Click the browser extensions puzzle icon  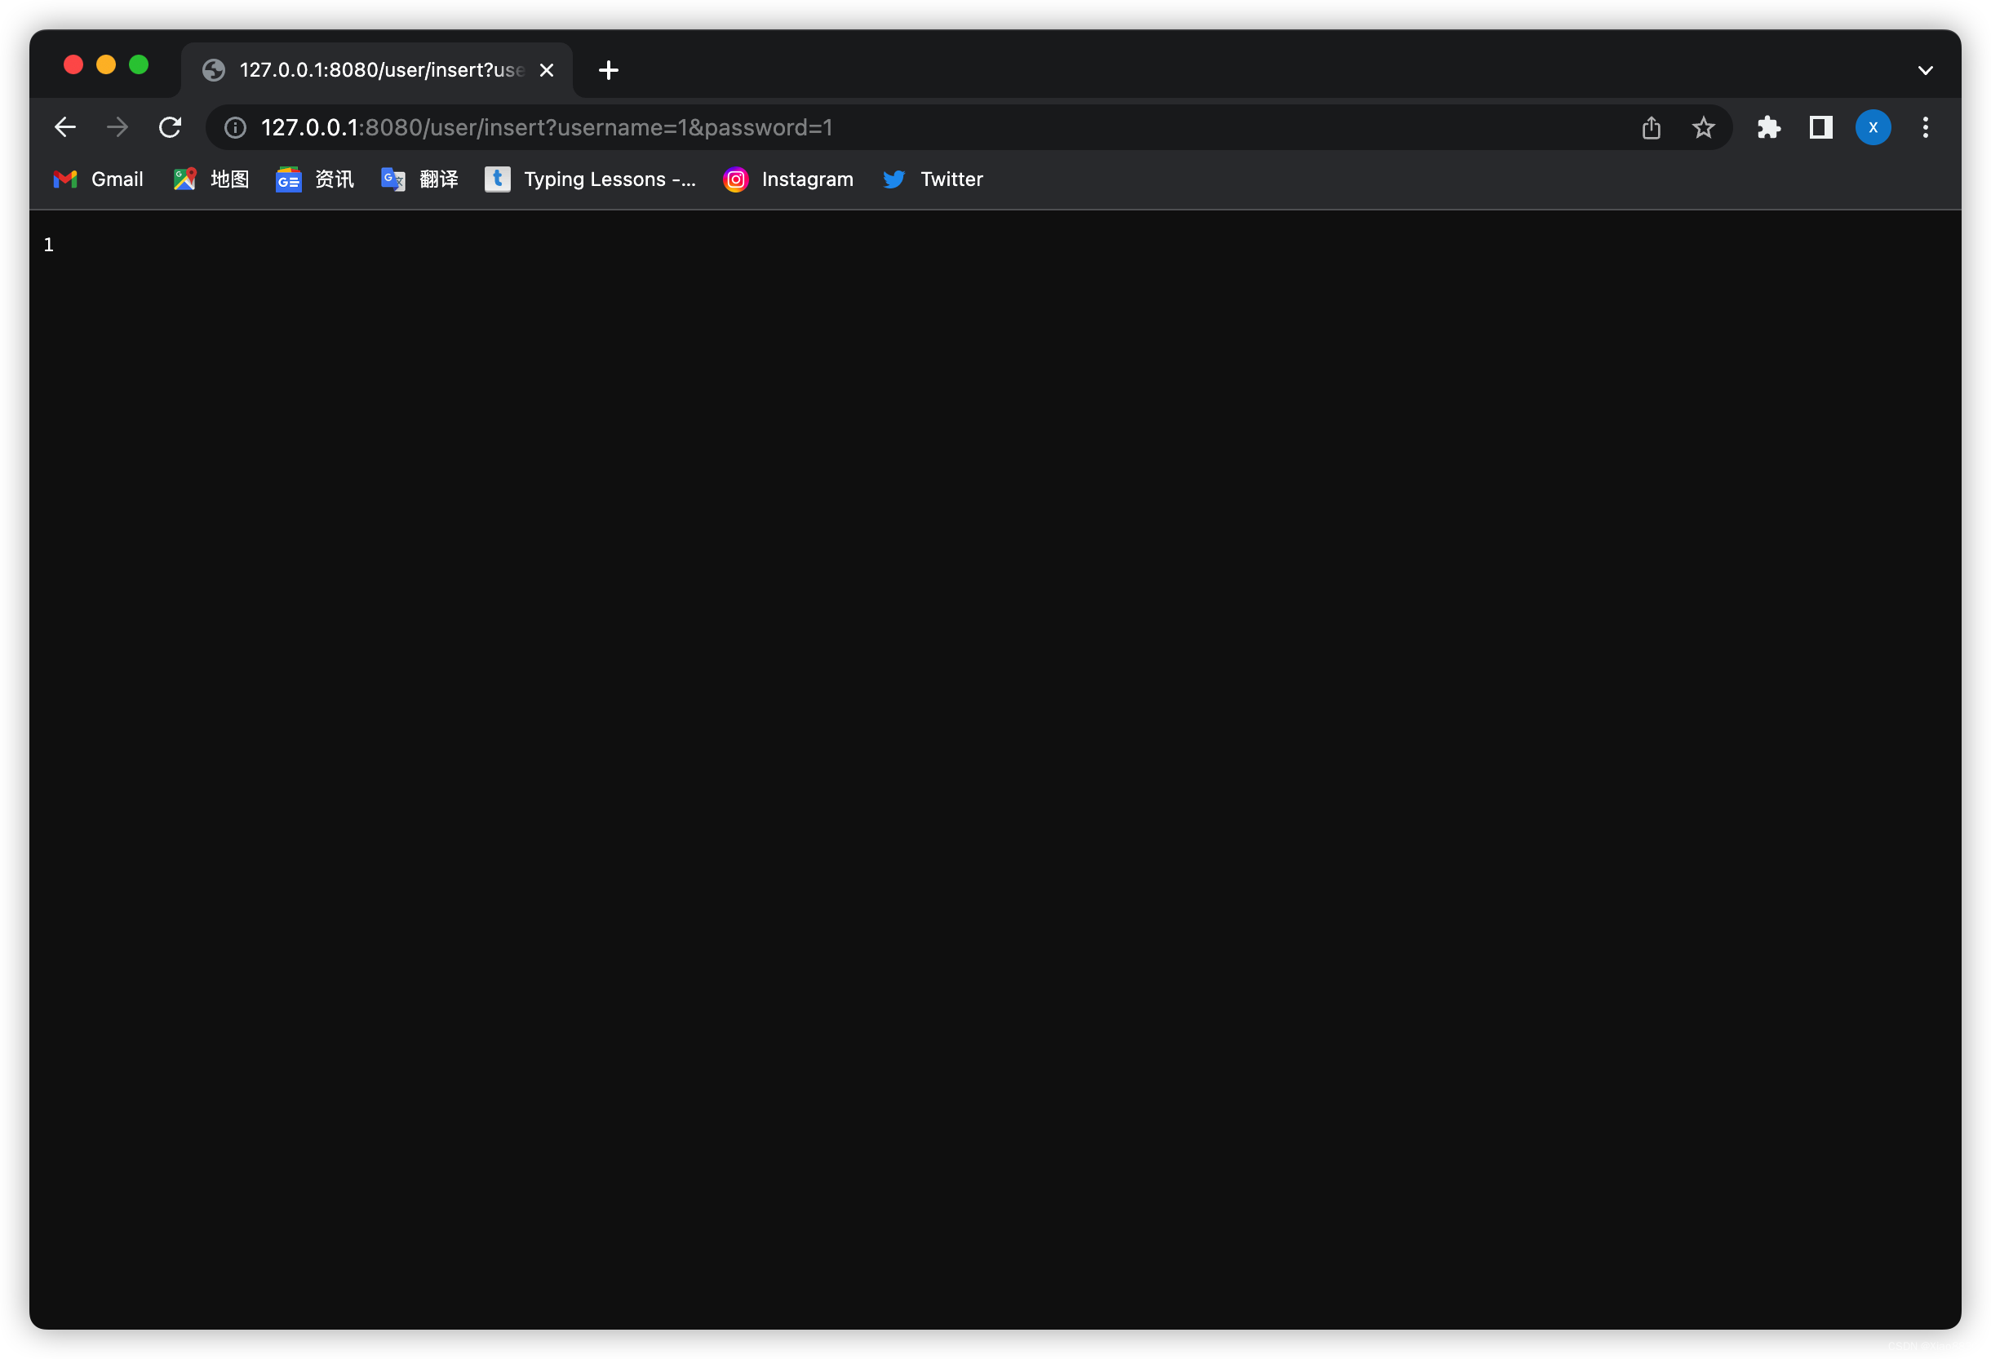point(1768,127)
